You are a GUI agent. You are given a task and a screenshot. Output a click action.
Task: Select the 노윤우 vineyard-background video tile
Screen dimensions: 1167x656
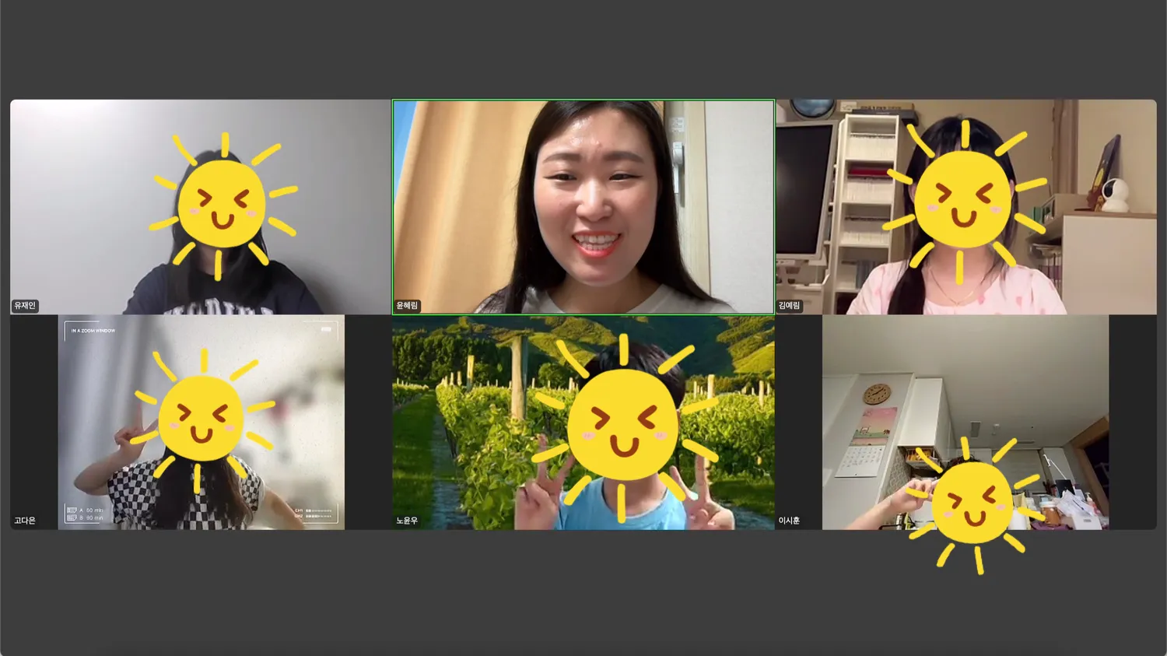pyautogui.click(x=583, y=423)
